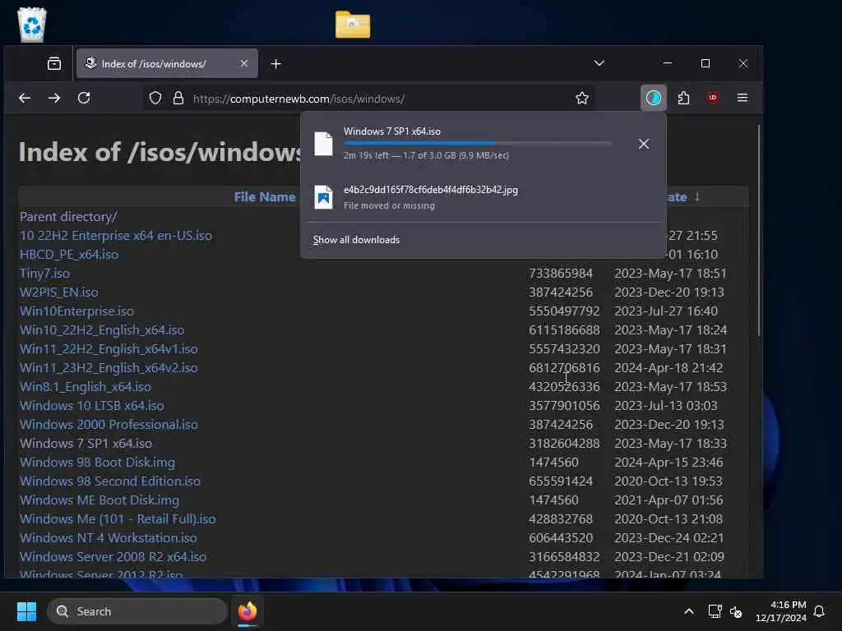This screenshot has height=631, width=842.
Task: Open the extensions puzzle icon
Action: pyautogui.click(x=683, y=98)
